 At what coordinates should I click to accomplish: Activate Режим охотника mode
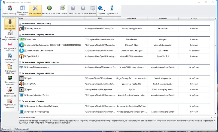(49, 10)
